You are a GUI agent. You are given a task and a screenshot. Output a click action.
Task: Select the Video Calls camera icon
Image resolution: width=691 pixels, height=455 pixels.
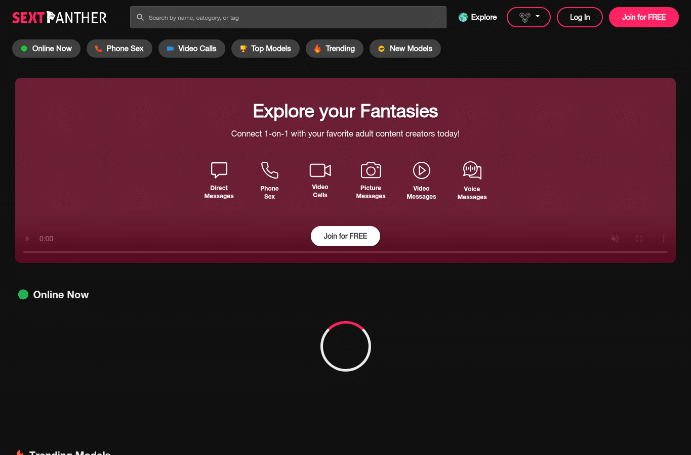pos(320,170)
